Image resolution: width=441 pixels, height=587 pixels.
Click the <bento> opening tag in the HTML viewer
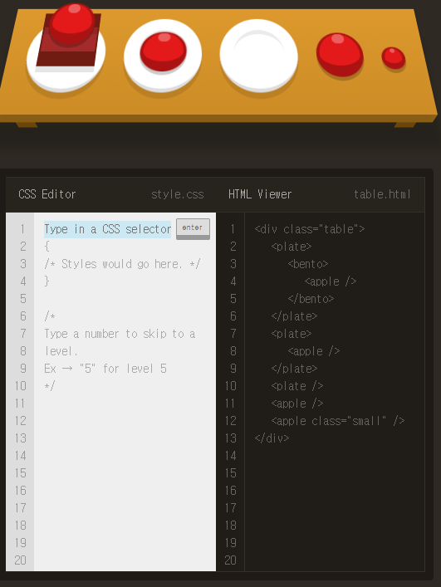(308, 264)
